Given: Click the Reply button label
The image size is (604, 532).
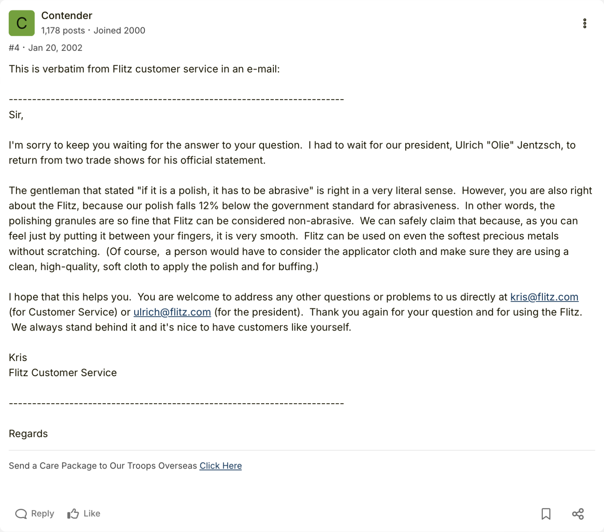Looking at the screenshot, I should (x=42, y=514).
